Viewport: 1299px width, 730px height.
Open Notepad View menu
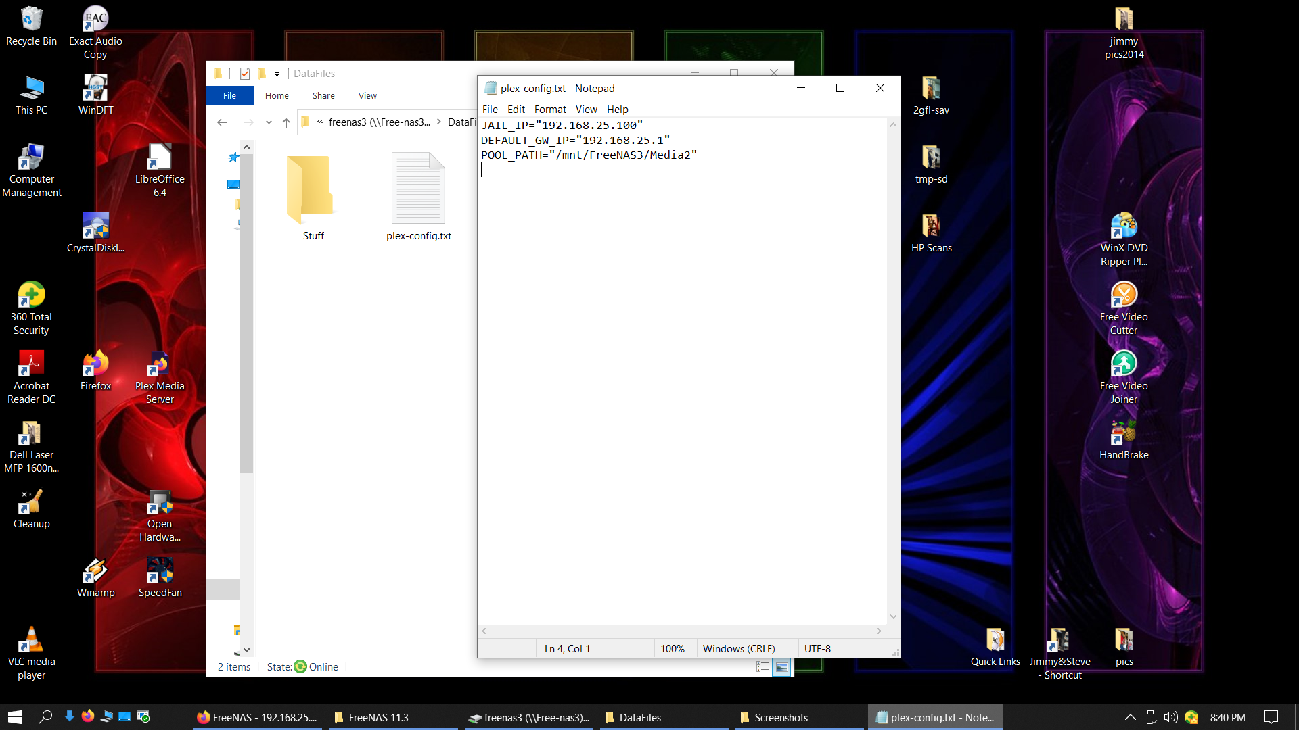[586, 109]
